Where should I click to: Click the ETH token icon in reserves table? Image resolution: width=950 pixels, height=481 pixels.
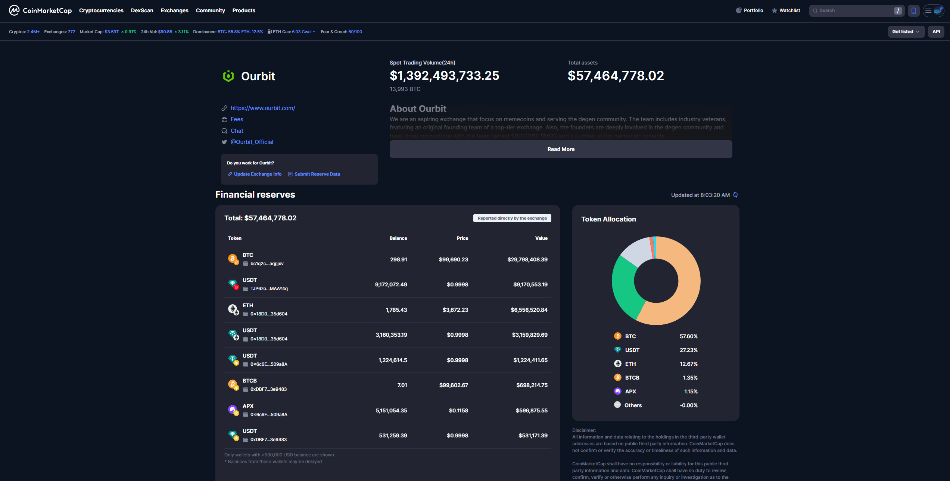[x=233, y=309]
